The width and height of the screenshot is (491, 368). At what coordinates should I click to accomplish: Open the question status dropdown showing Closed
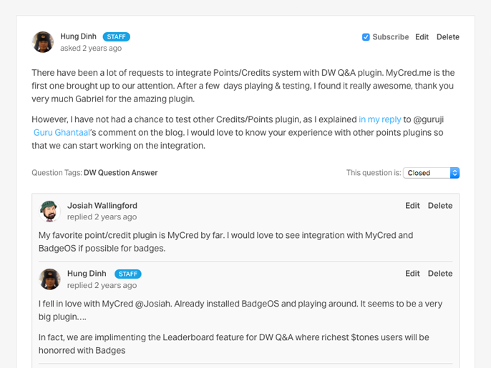tap(431, 173)
